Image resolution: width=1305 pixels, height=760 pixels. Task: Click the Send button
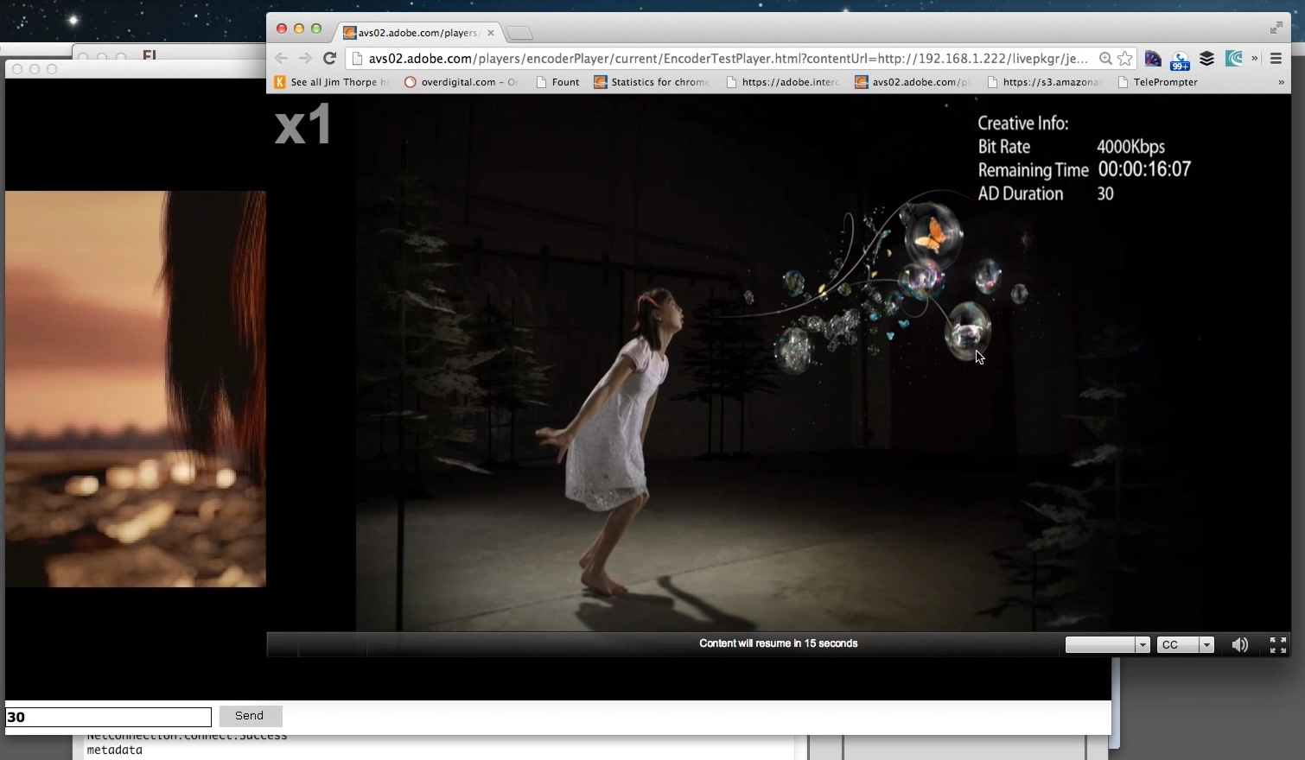(x=250, y=716)
